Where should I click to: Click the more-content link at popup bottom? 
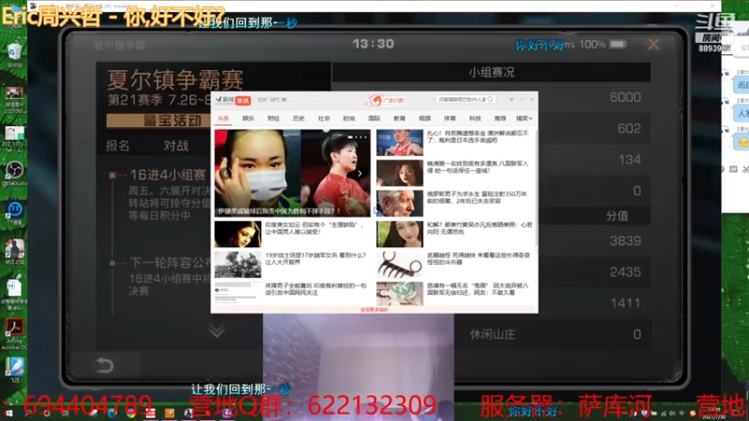374,310
